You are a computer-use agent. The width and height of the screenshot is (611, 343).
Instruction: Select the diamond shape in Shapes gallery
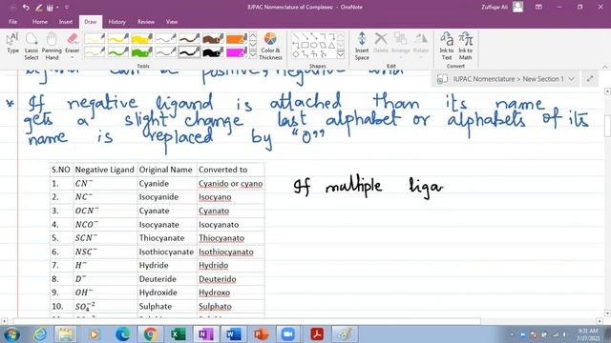pyautogui.click(x=296, y=54)
